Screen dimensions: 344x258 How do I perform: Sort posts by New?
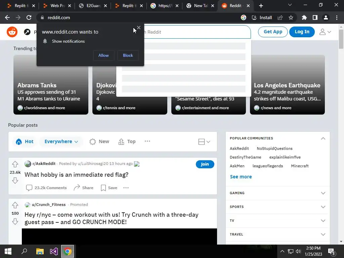(x=99, y=141)
